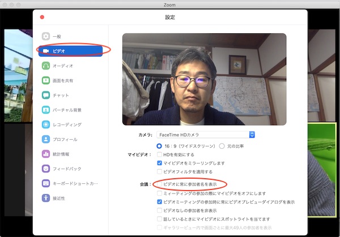Screen dimensions: 340x237
Task: Click the レコーディング record icon
Action: pos(46,124)
